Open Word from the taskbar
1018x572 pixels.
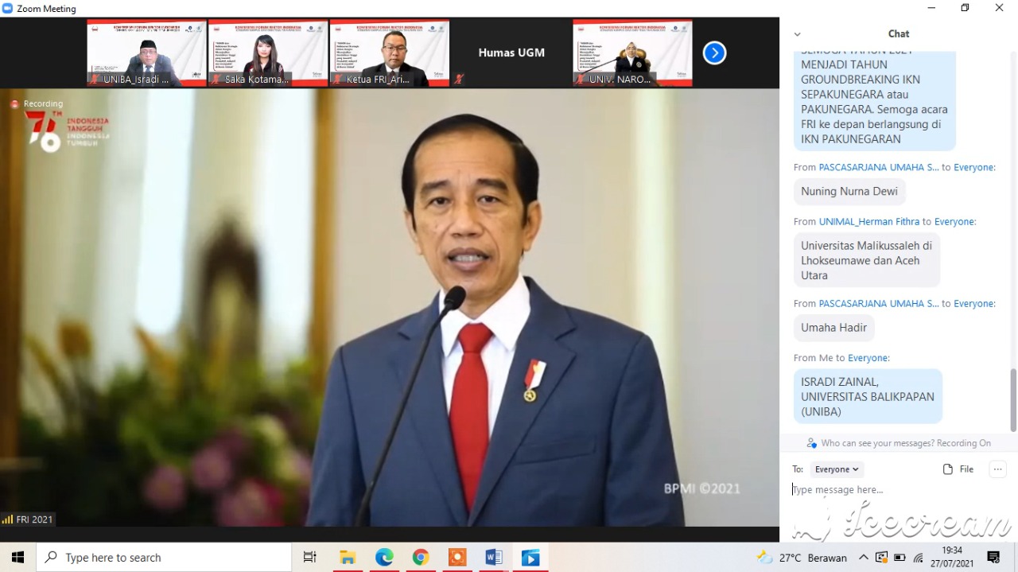tap(494, 558)
